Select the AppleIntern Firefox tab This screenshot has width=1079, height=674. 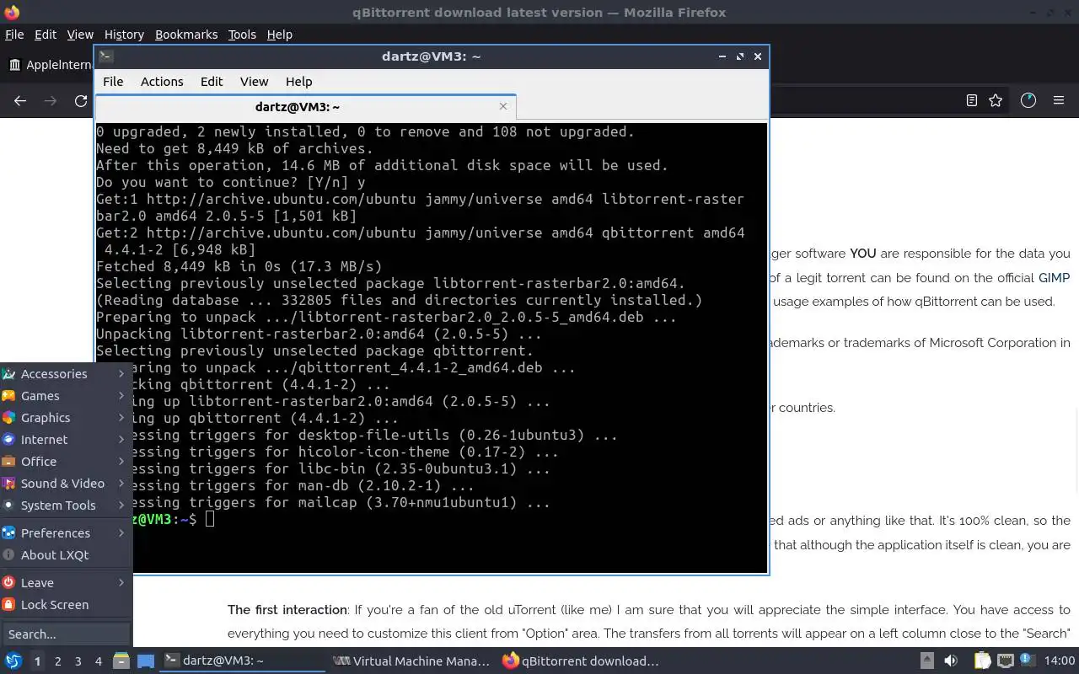(51, 65)
